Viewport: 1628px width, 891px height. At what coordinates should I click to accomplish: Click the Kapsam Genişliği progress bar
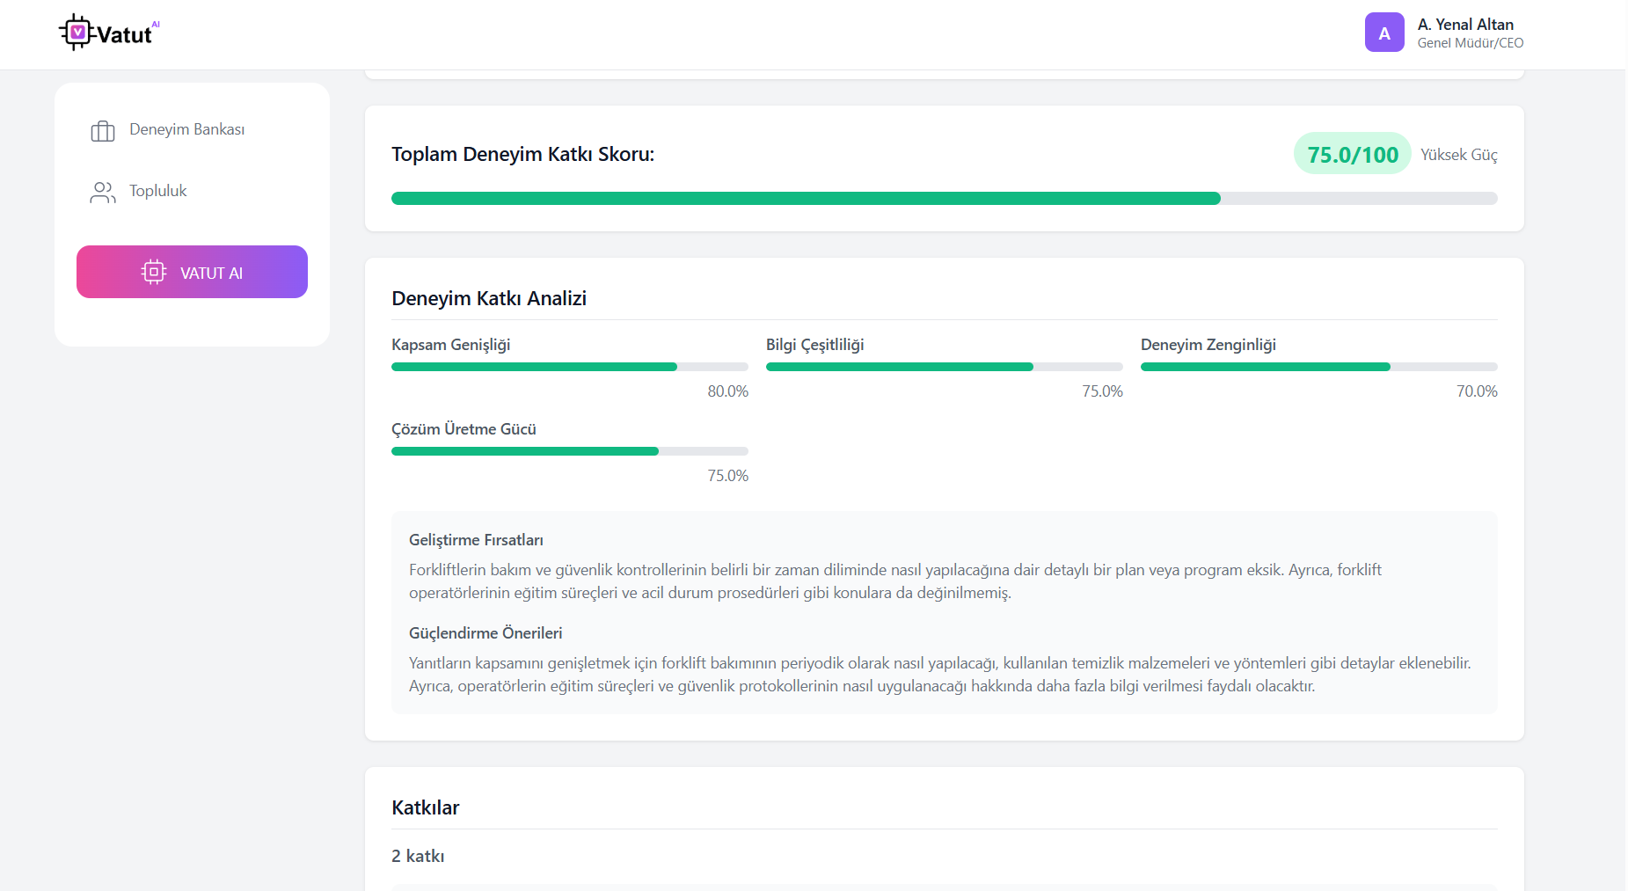point(570,367)
